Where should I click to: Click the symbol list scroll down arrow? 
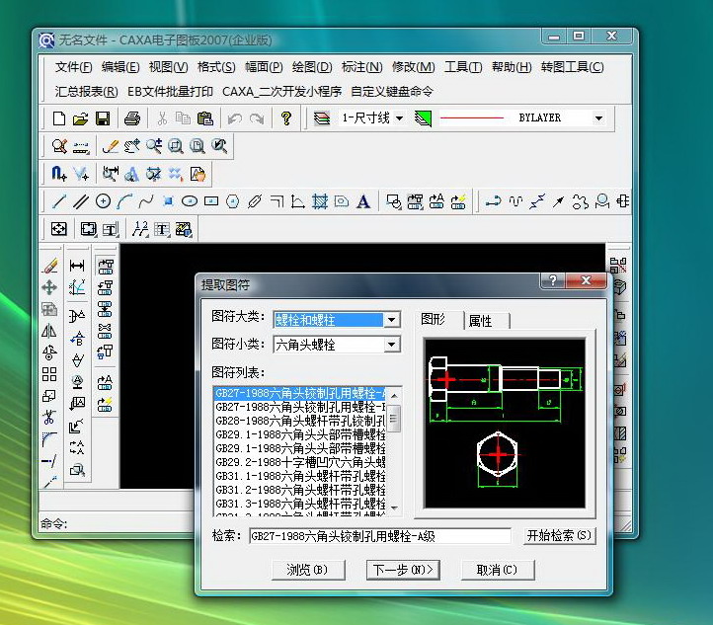click(394, 508)
